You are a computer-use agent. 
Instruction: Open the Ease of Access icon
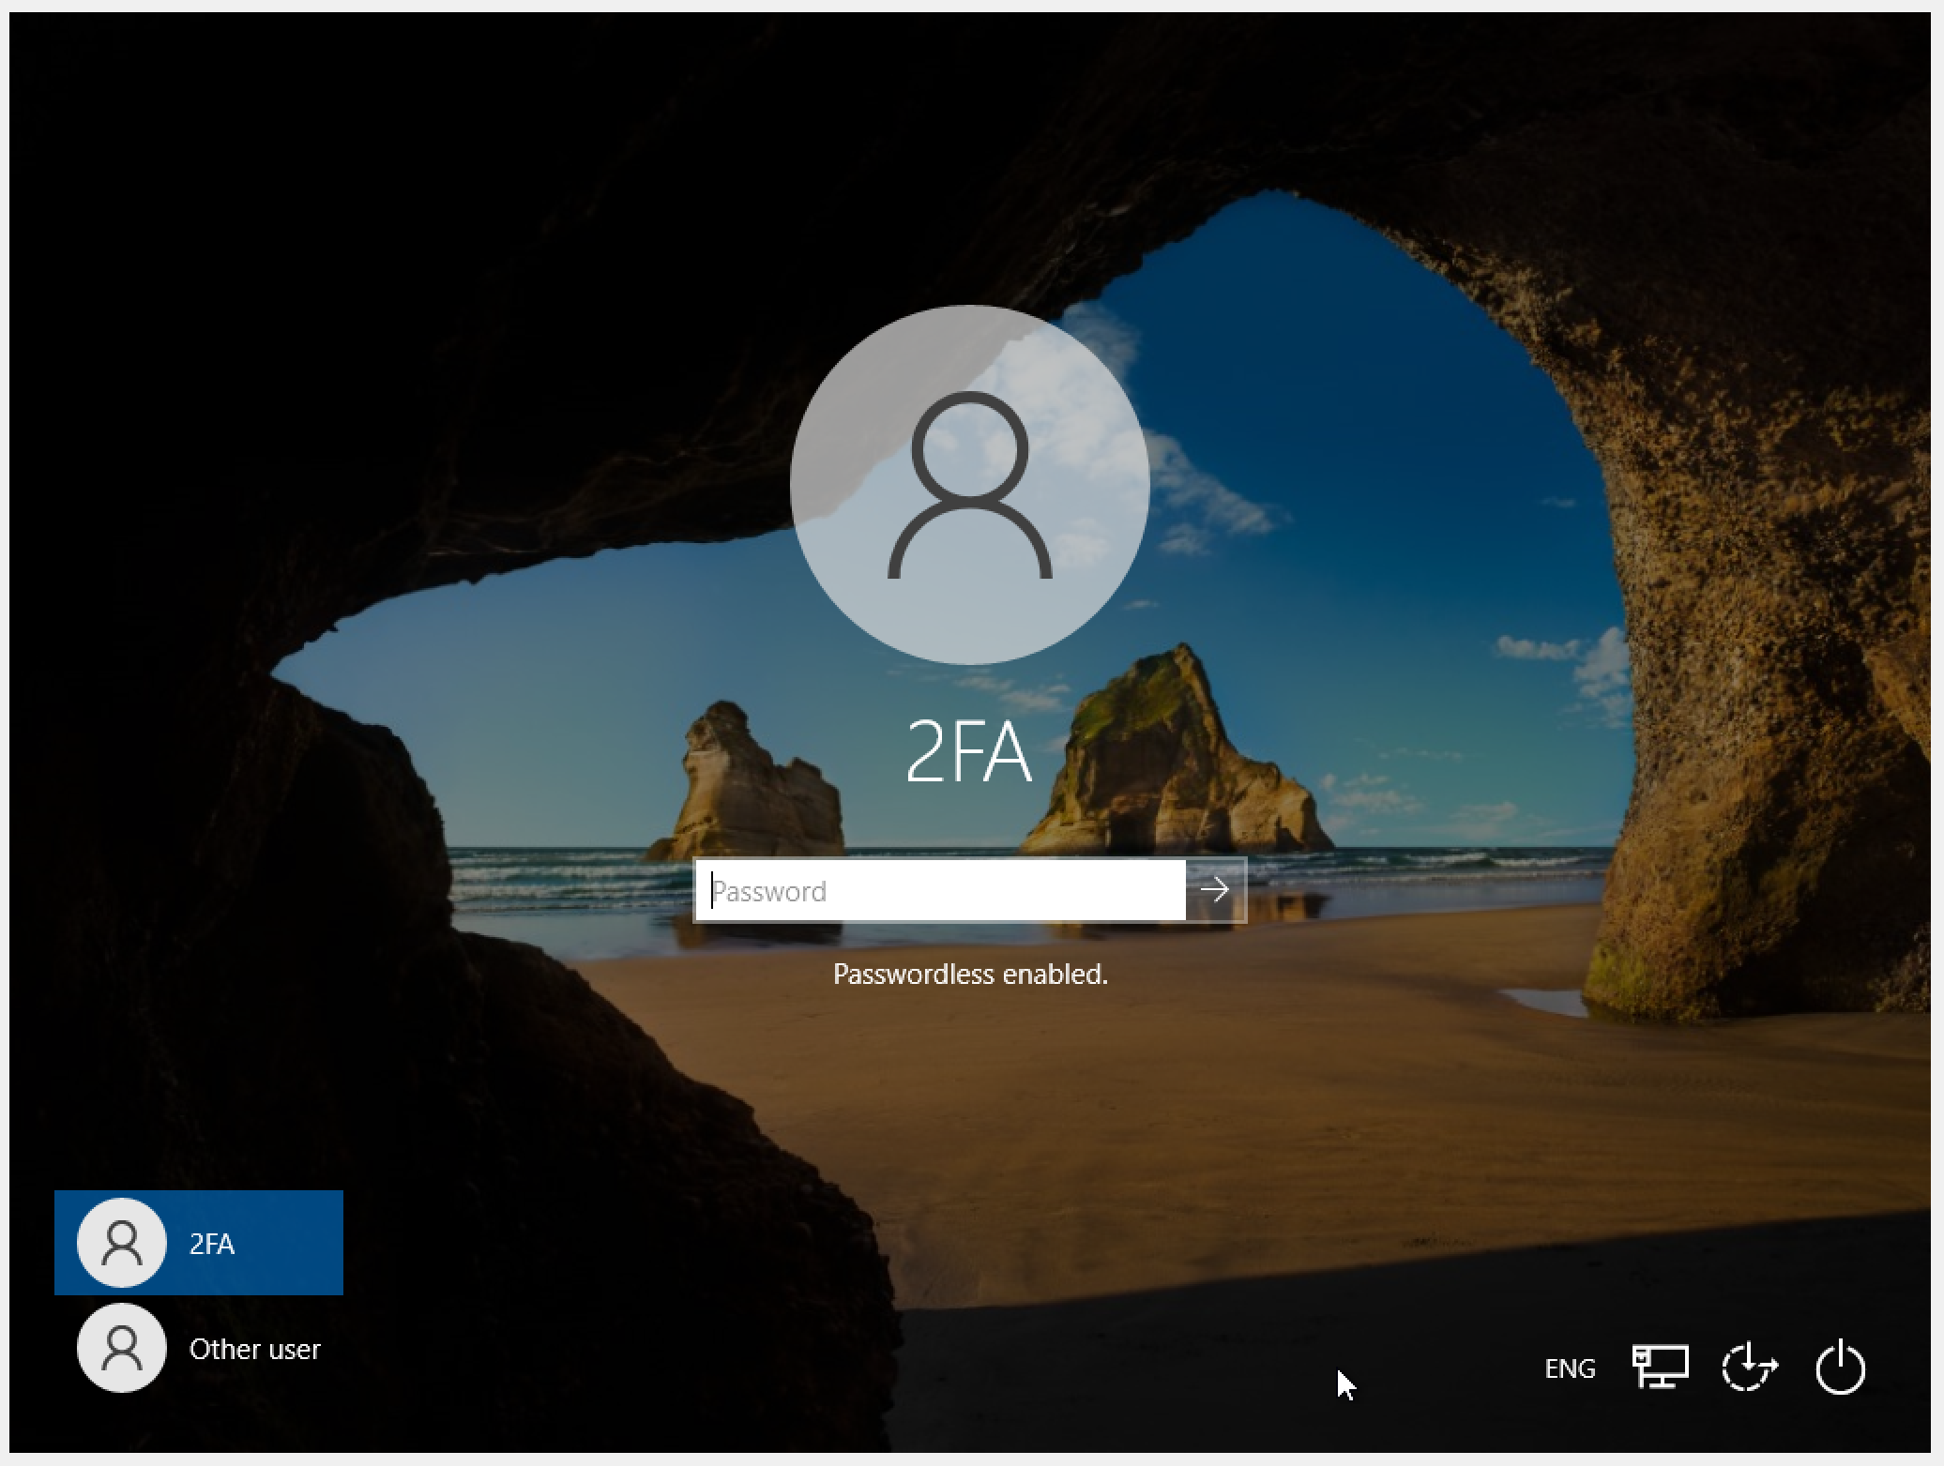point(1749,1368)
